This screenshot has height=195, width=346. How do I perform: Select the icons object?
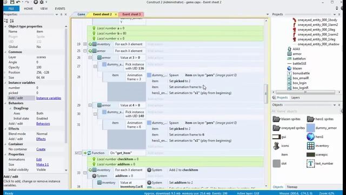pos(281,146)
